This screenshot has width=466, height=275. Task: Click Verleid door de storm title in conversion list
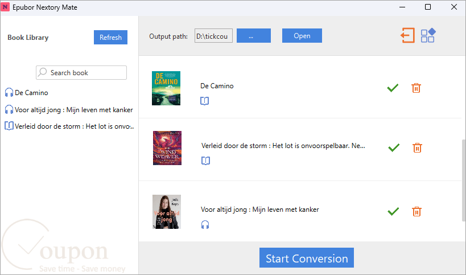(283, 146)
